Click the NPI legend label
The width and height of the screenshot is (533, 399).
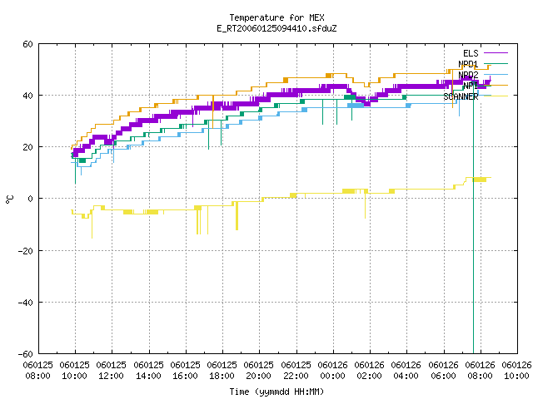(471, 86)
